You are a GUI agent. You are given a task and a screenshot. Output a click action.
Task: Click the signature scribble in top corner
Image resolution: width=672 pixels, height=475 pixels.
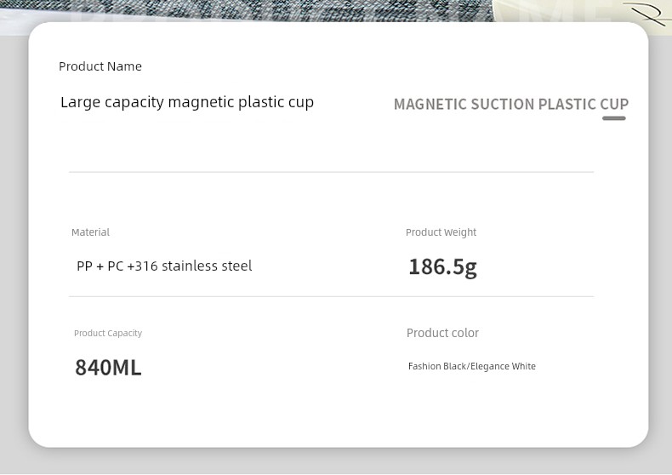click(x=646, y=13)
